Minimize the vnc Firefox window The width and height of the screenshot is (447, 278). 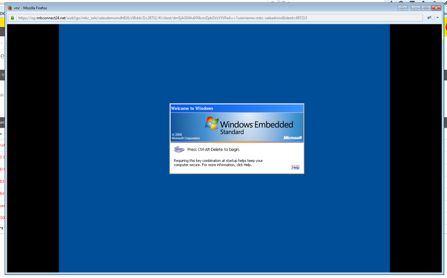coord(416,8)
